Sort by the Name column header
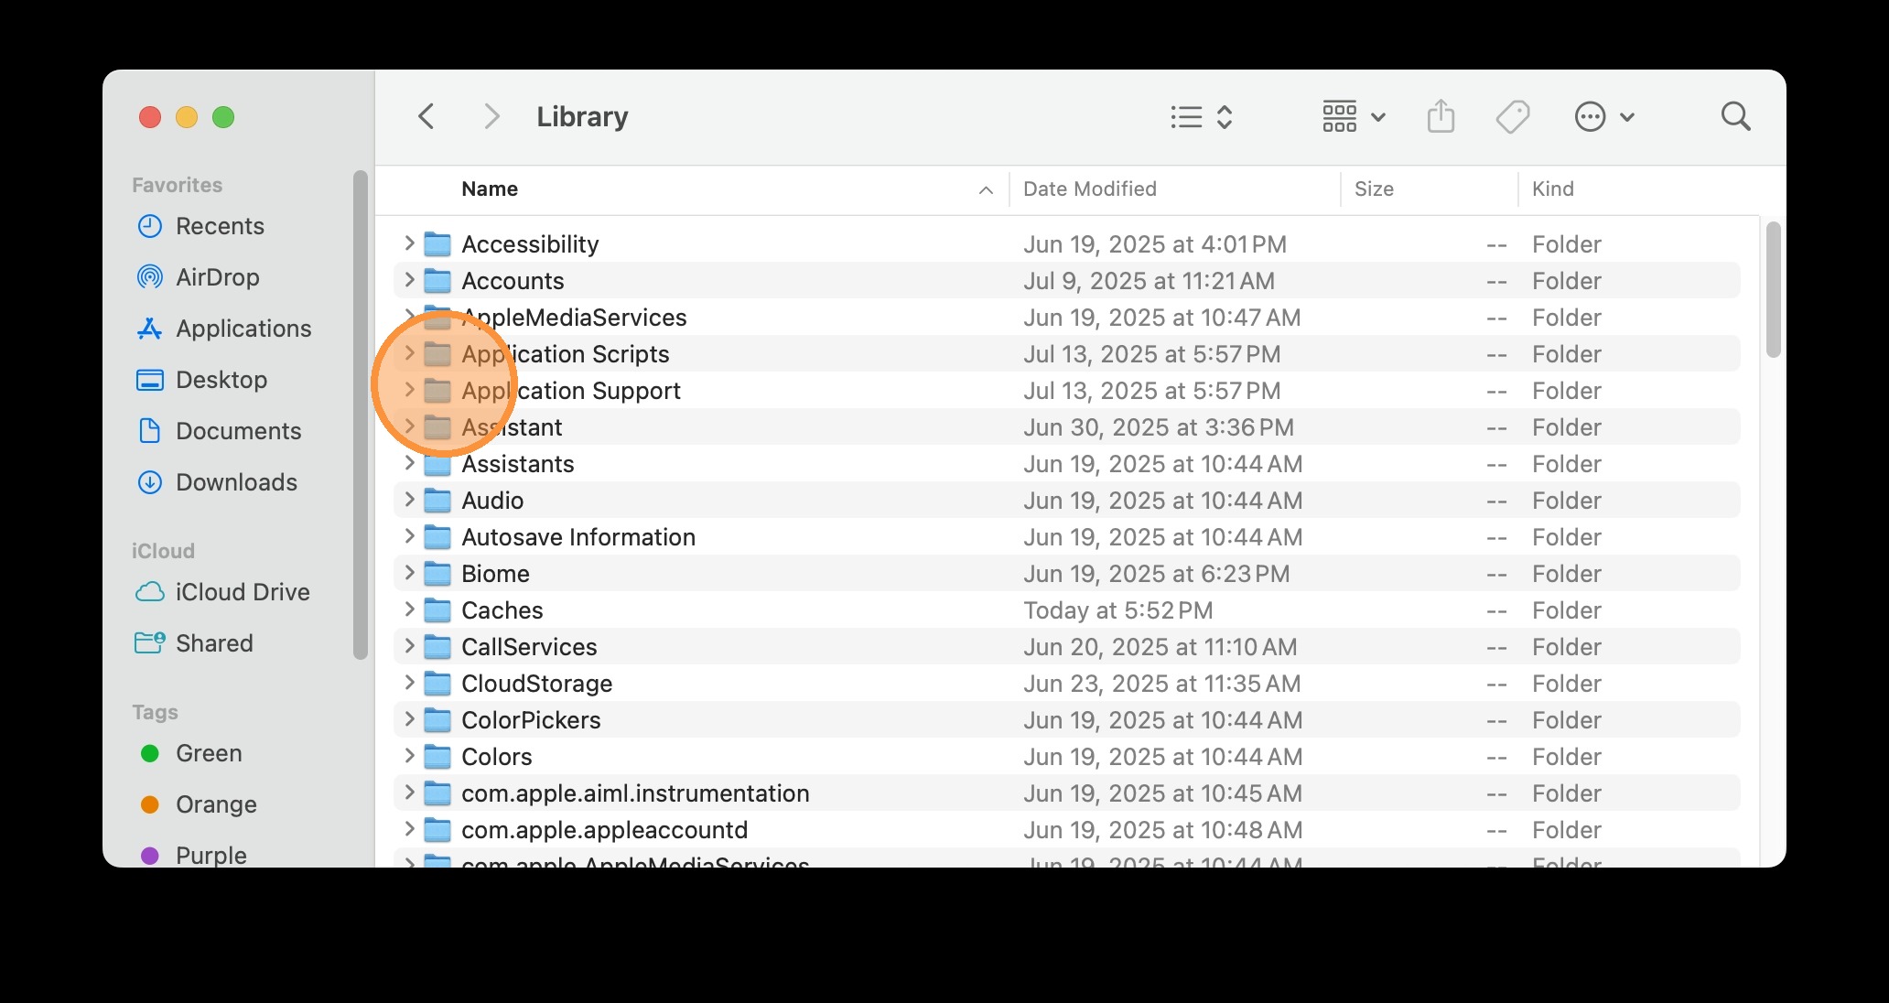1889x1003 pixels. pyautogui.click(x=490, y=189)
